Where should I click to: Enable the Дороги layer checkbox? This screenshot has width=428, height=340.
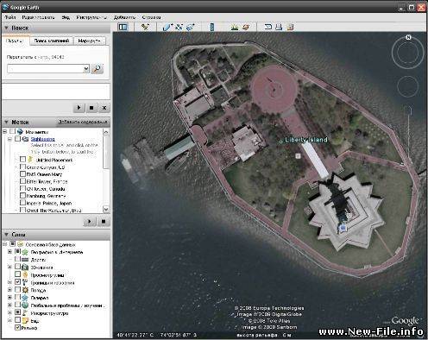pos(17,259)
